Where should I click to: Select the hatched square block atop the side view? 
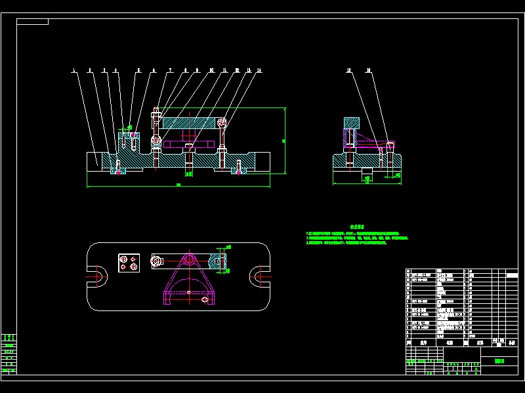click(352, 123)
